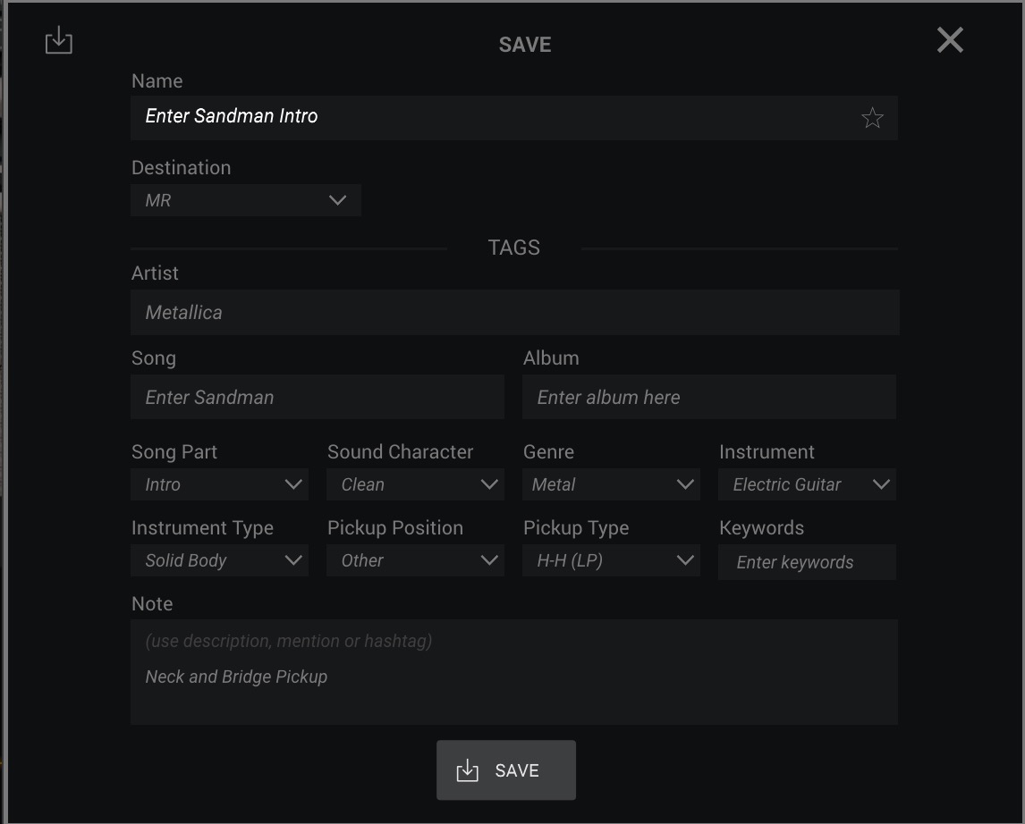Click into the Note text area
The height and width of the screenshot is (824, 1025).
pos(513,672)
